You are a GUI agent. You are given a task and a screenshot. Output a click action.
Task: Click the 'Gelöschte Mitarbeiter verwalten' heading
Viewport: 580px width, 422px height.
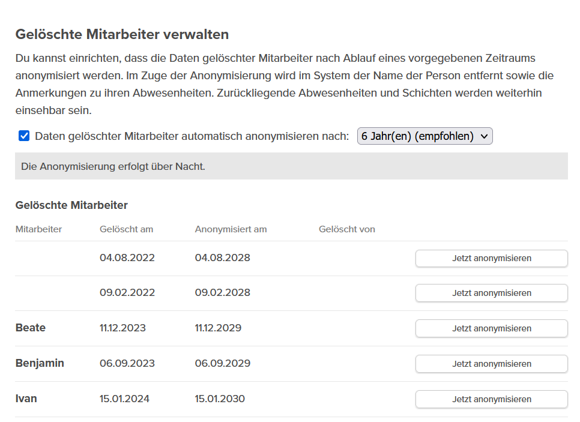122,34
